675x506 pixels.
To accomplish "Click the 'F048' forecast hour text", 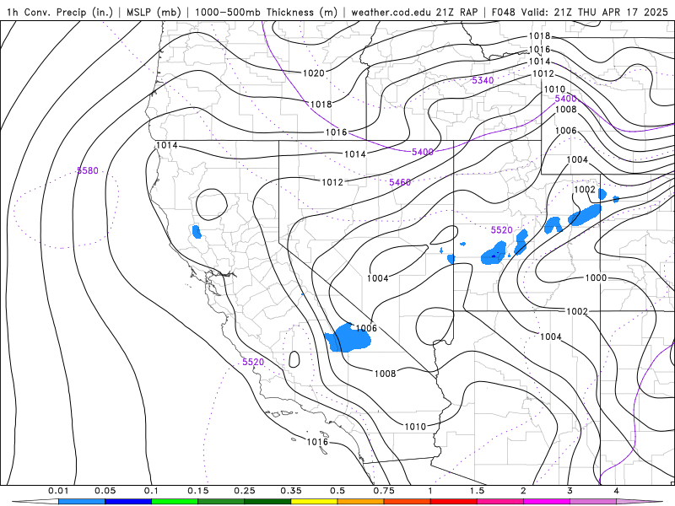I will click(x=503, y=12).
